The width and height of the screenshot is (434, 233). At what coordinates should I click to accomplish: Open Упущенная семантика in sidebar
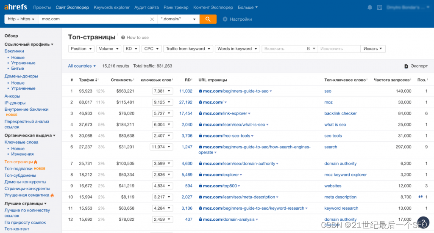pos(27,195)
